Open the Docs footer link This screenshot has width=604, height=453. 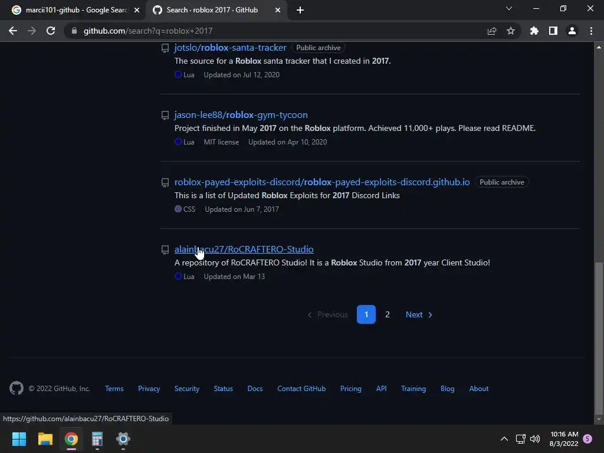pyautogui.click(x=255, y=389)
